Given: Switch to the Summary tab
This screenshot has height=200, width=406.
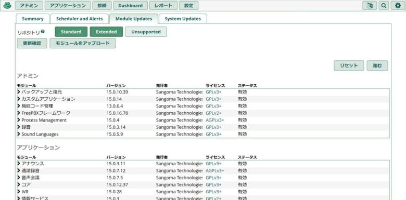Looking at the screenshot, I should (33, 19).
